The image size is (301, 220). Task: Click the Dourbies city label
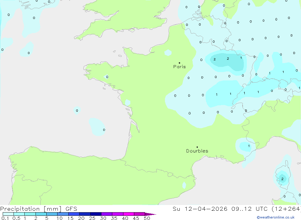coord(197,151)
